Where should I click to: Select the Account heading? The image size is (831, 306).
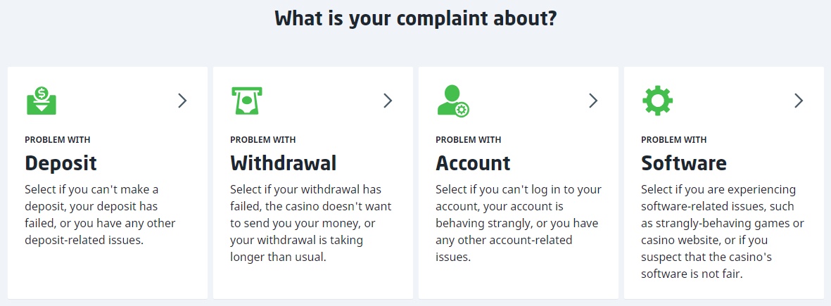coord(473,163)
